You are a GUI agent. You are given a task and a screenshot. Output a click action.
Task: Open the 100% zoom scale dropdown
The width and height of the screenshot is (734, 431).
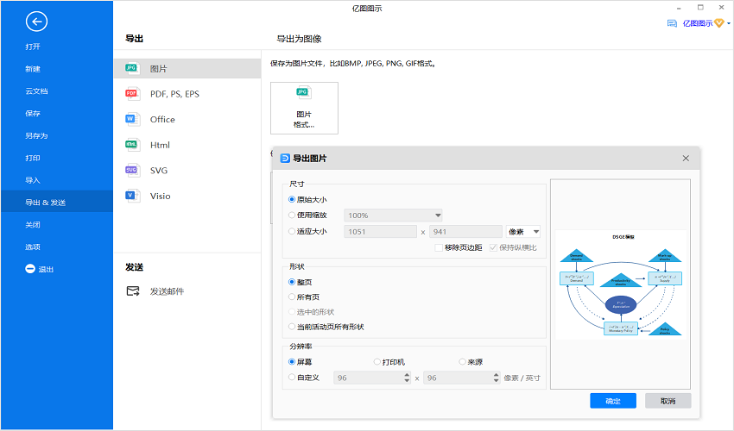pyautogui.click(x=393, y=215)
